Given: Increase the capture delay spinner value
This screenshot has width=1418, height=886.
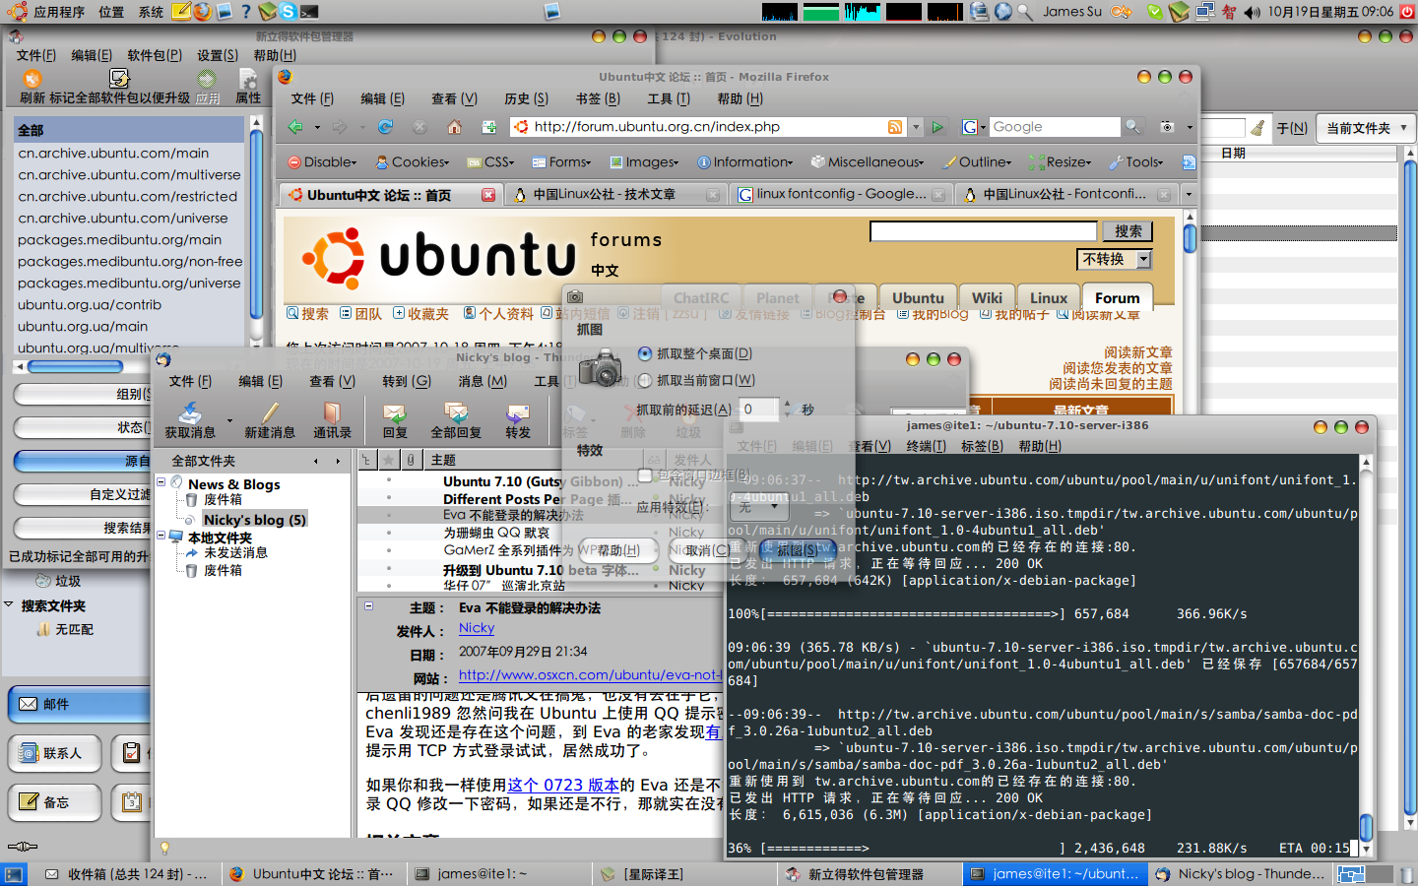Looking at the screenshot, I should tap(786, 404).
